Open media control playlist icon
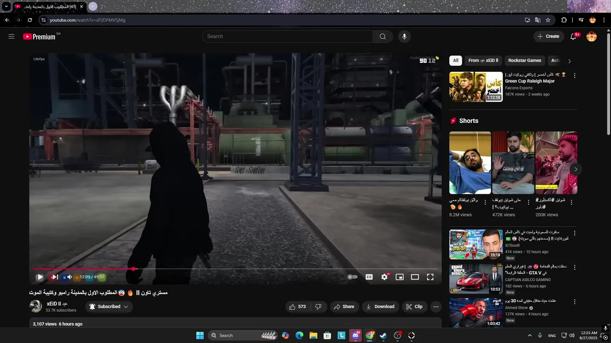 (x=581, y=20)
